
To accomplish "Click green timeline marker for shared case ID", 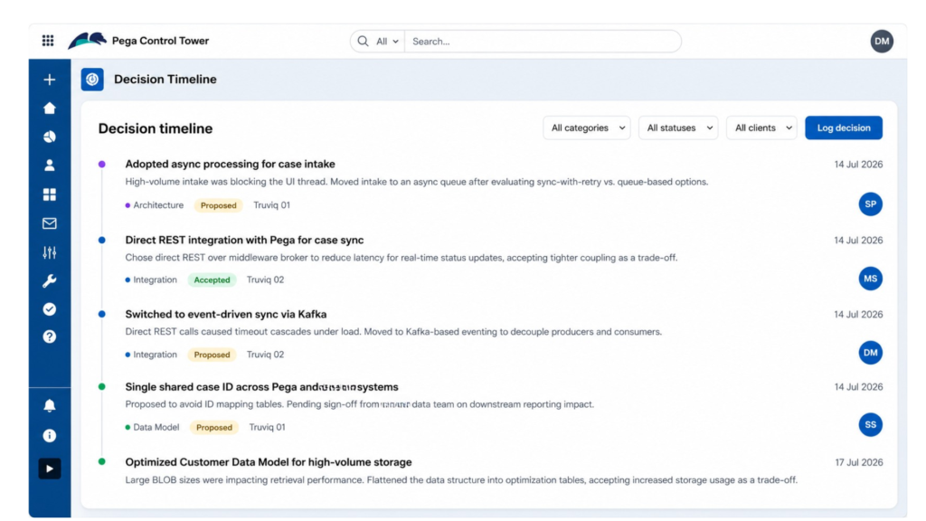I will (x=101, y=387).
